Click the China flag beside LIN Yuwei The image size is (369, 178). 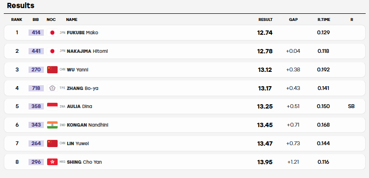52,143
